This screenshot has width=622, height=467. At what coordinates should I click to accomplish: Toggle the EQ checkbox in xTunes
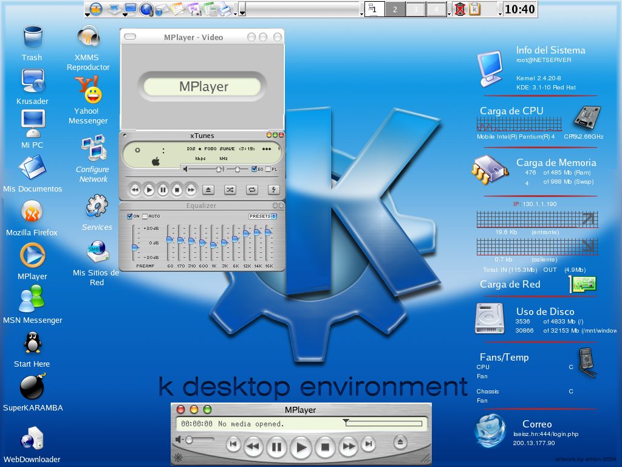255,169
